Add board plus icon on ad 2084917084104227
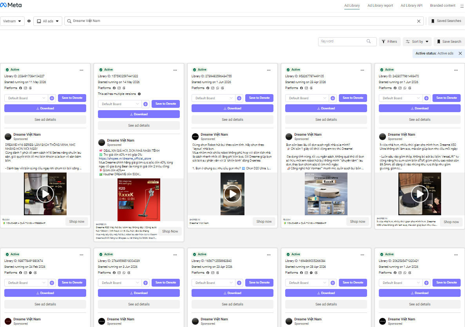The width and height of the screenshot is (465, 327). coord(52,98)
